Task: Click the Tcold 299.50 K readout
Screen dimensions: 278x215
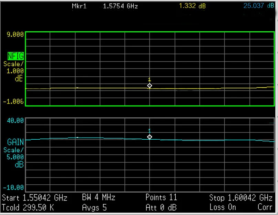Action: [28, 207]
